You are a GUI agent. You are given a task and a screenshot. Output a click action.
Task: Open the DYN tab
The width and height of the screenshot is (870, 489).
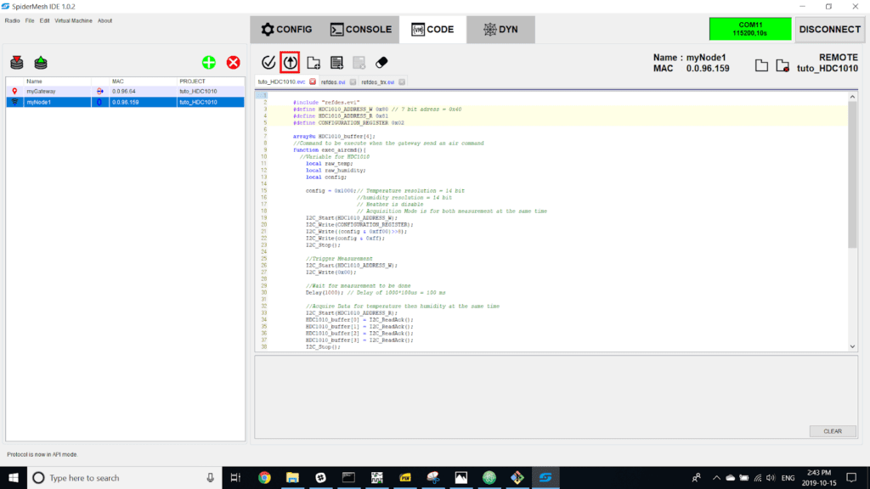click(500, 30)
